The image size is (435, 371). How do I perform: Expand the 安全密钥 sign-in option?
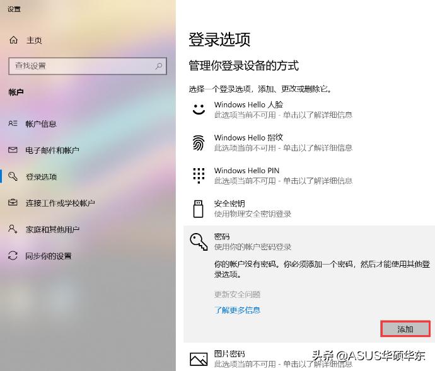coord(309,208)
